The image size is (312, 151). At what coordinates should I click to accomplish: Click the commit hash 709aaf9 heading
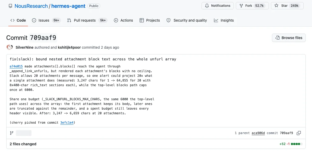coord(43,38)
